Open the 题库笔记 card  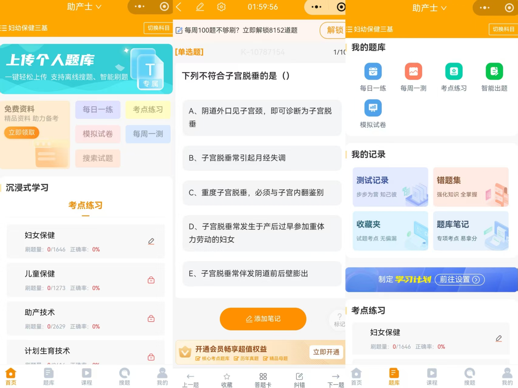point(471,231)
